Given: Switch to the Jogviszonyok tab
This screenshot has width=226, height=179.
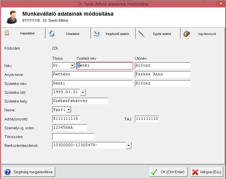Looking at the screenshot, I should tap(207, 34).
